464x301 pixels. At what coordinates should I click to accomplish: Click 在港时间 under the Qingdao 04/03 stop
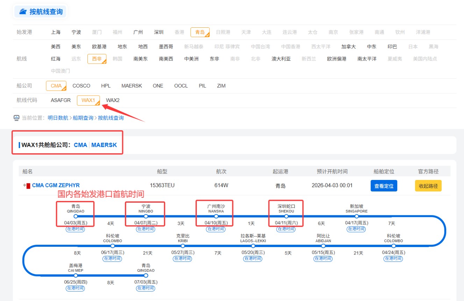click(x=75, y=229)
